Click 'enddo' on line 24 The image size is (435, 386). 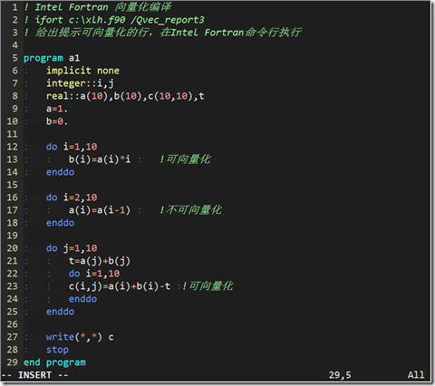point(82,299)
